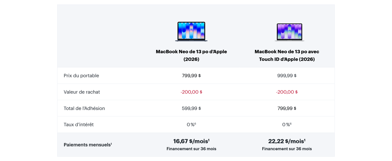This screenshot has width=392, height=161.
Task: Click the 16,67 $/mois monthly payment
Action: (191, 141)
